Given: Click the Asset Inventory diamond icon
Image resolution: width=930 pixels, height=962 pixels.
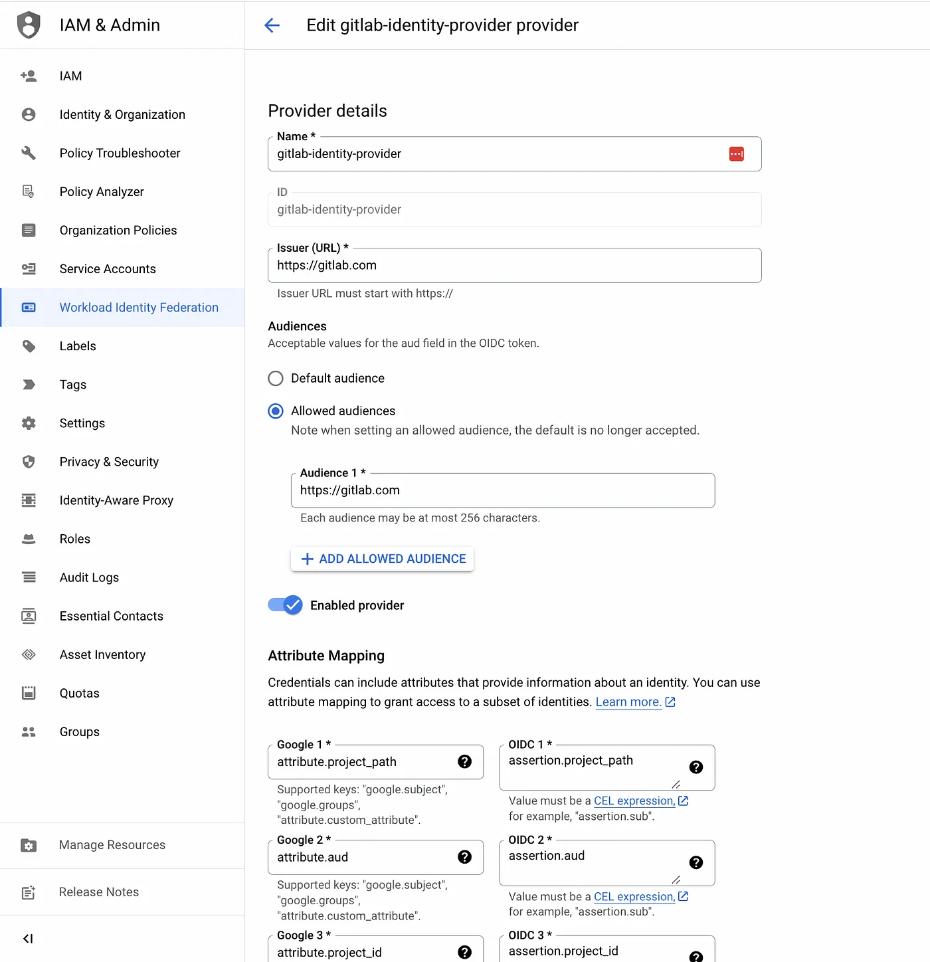Looking at the screenshot, I should (29, 654).
